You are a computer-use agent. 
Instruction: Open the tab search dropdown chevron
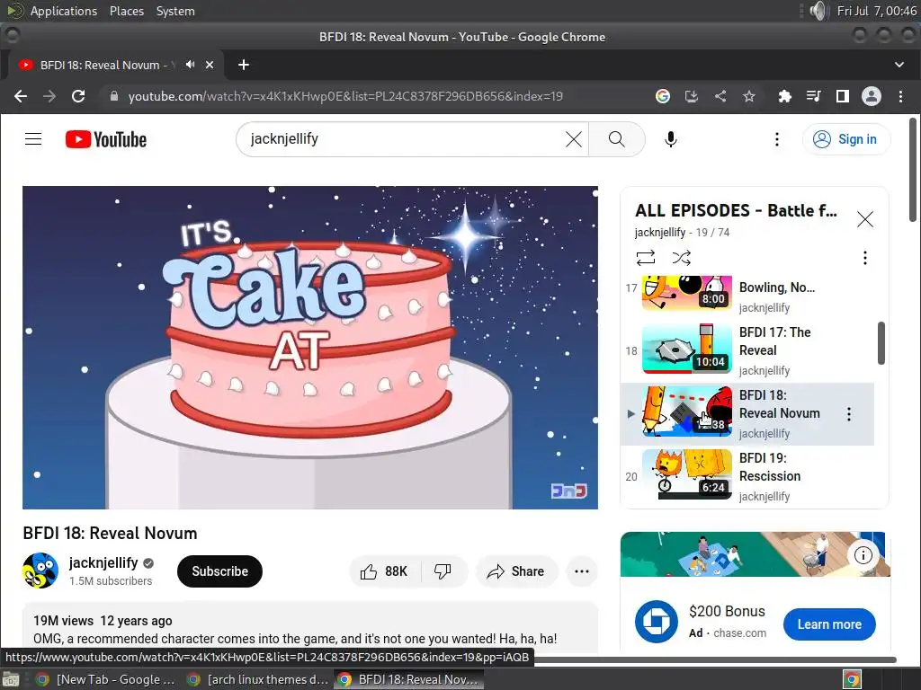(899, 65)
